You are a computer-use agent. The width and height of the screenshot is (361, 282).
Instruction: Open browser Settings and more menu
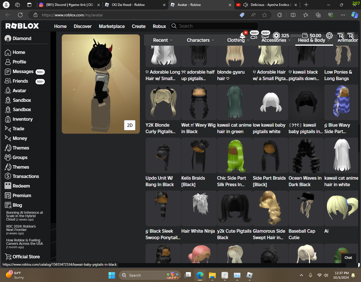point(343,15)
